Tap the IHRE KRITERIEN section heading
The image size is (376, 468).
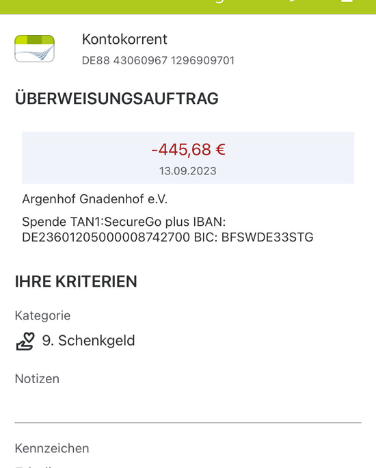76,281
